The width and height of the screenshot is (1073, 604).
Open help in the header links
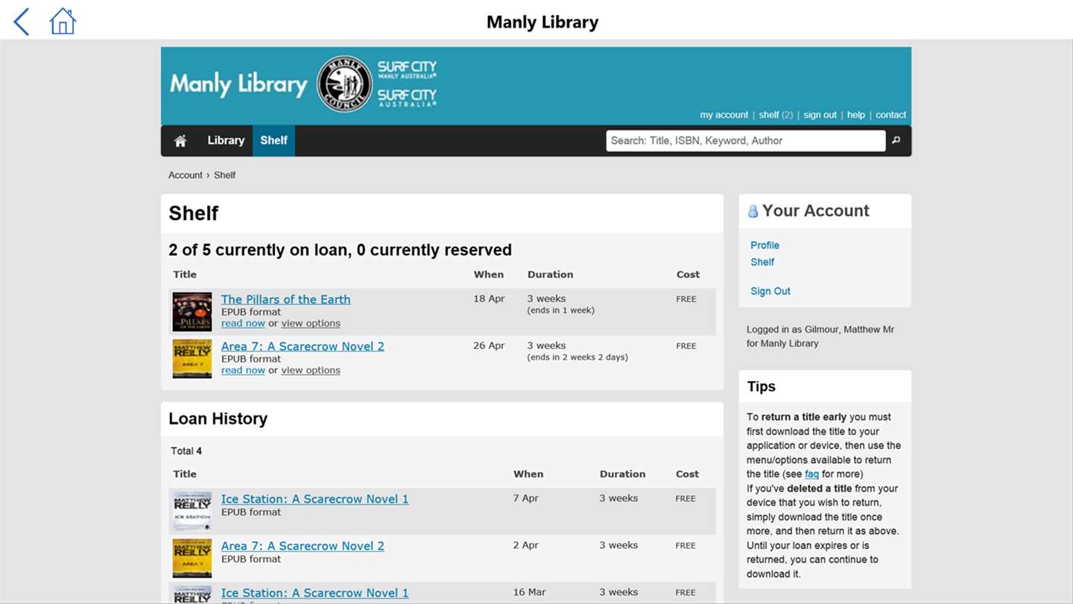pyautogui.click(x=856, y=115)
